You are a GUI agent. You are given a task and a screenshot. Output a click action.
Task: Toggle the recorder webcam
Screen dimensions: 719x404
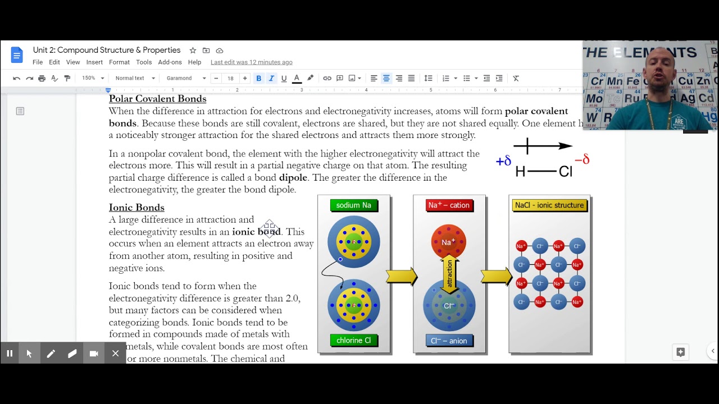pyautogui.click(x=94, y=353)
